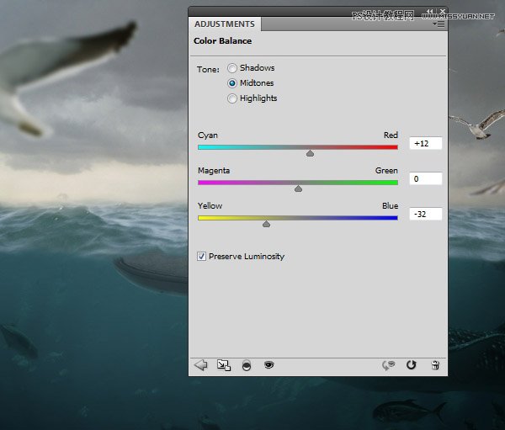Delete this adjustment layer via trash icon

(434, 365)
